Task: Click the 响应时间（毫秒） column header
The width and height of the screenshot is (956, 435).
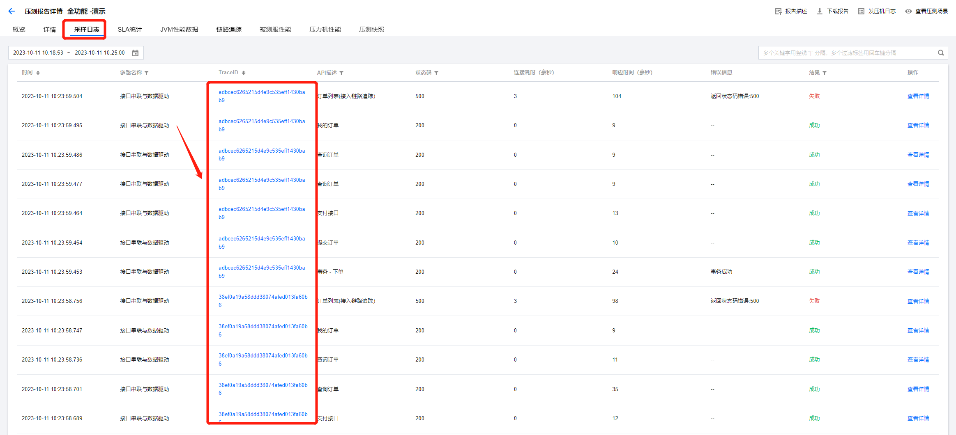Action: [632, 73]
